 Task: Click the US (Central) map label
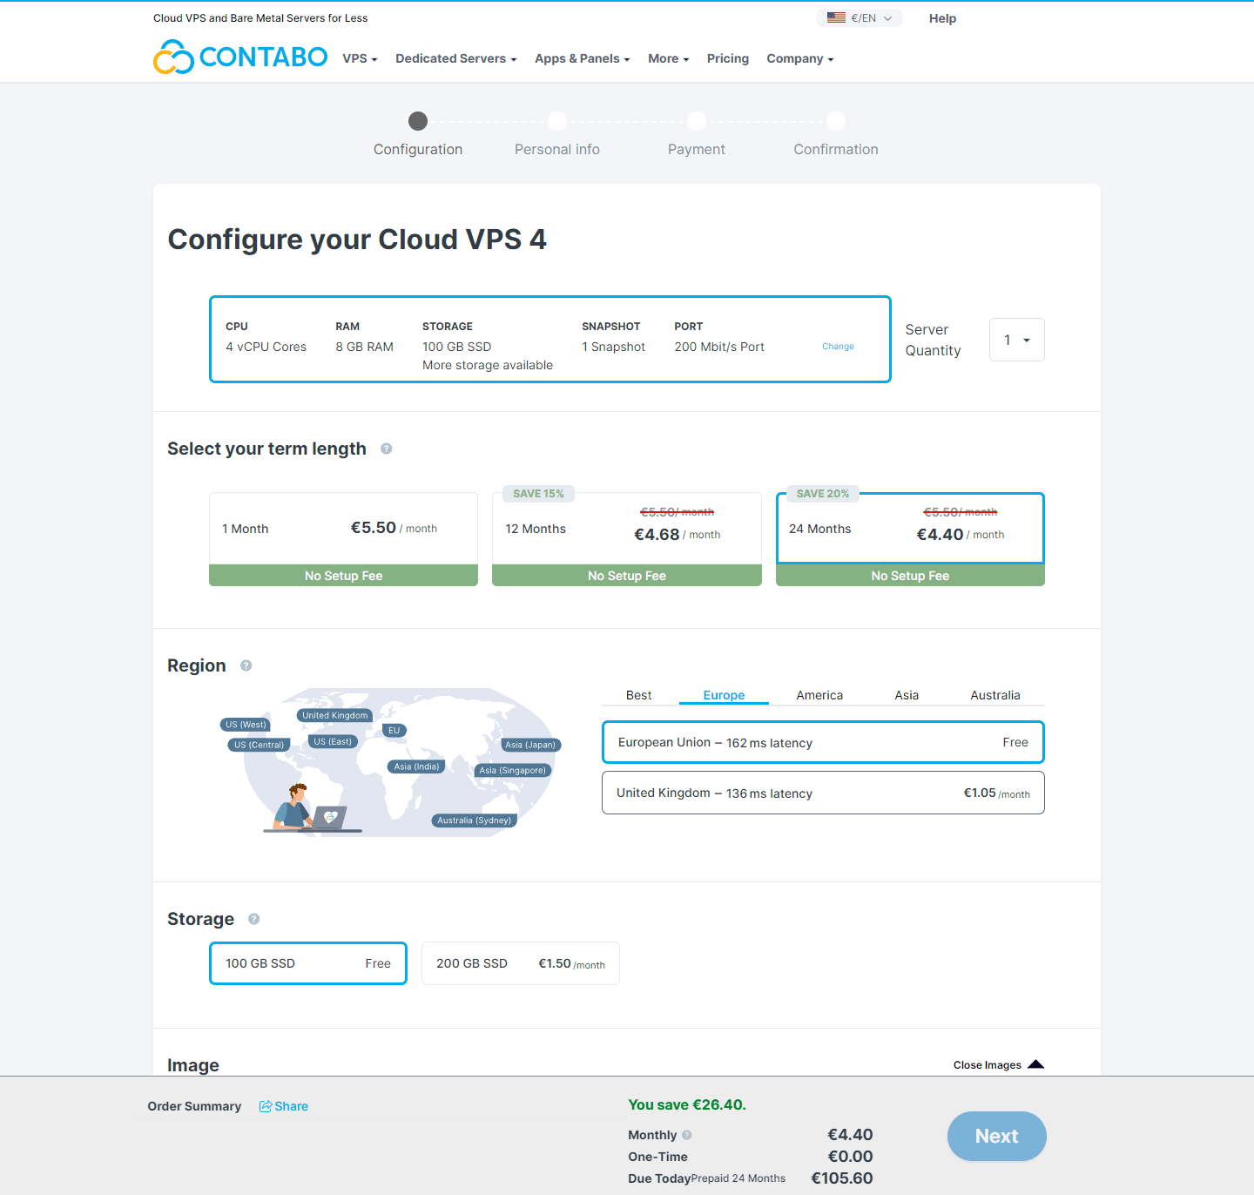(260, 745)
